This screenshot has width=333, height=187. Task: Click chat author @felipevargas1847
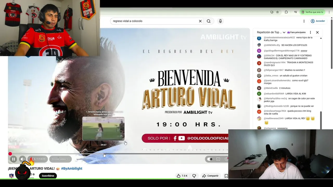click(x=274, y=70)
